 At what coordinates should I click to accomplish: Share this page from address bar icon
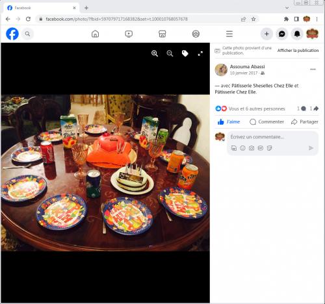coord(243,19)
